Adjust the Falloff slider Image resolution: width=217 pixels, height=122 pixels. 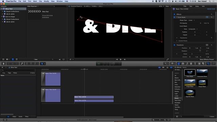pyautogui.click(x=195, y=35)
